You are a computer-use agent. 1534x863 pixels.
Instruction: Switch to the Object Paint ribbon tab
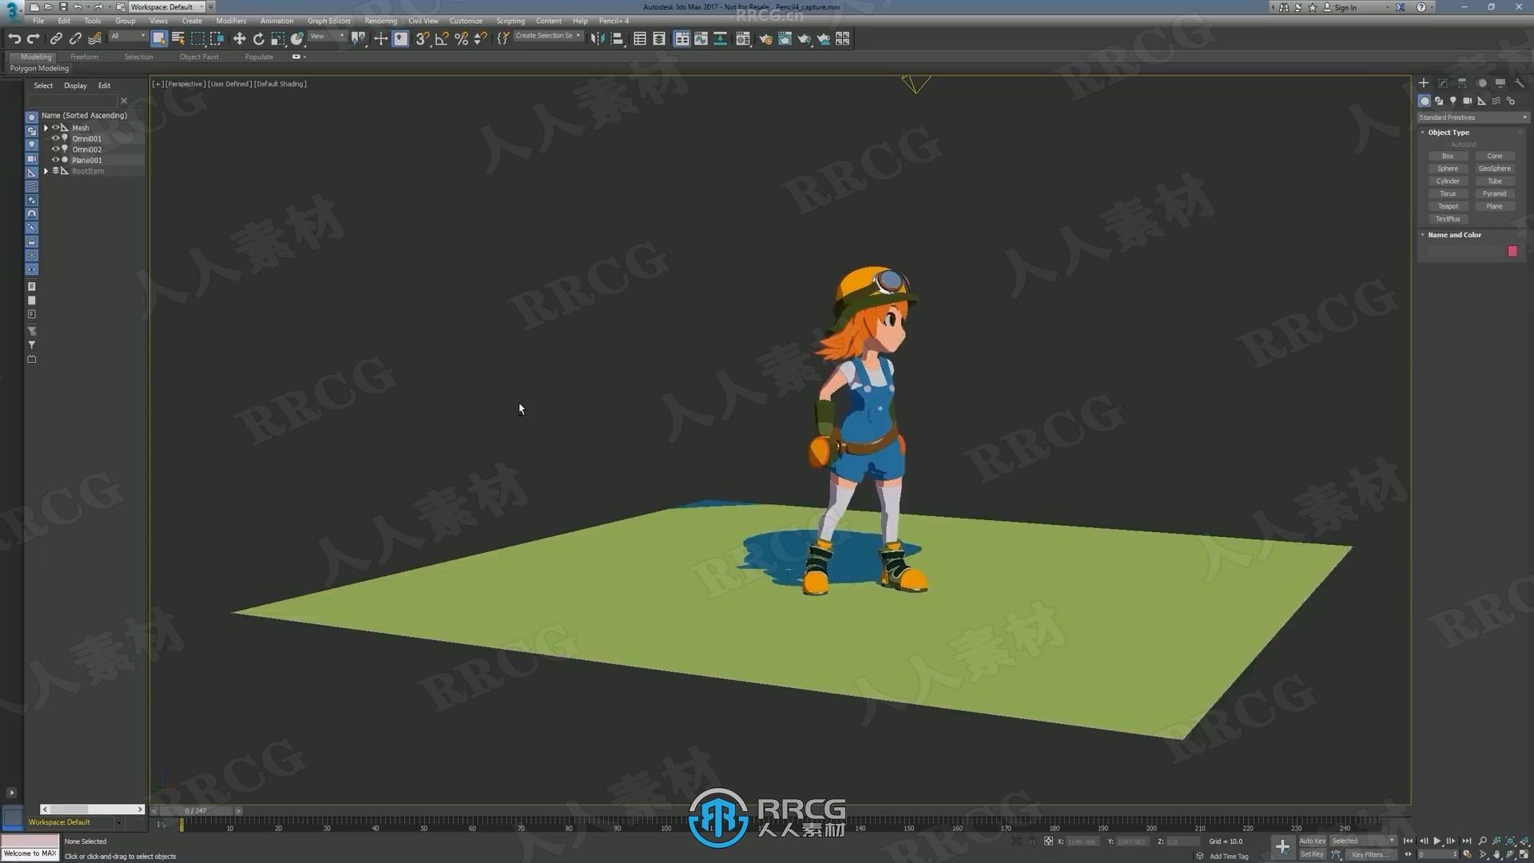click(199, 57)
